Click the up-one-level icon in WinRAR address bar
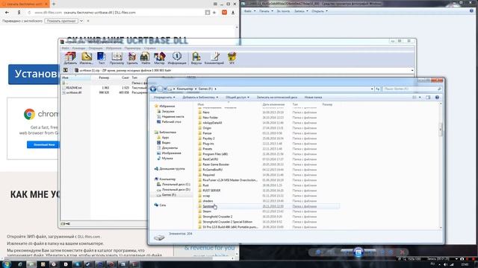Viewport: 478px width, 268px height. (x=66, y=70)
